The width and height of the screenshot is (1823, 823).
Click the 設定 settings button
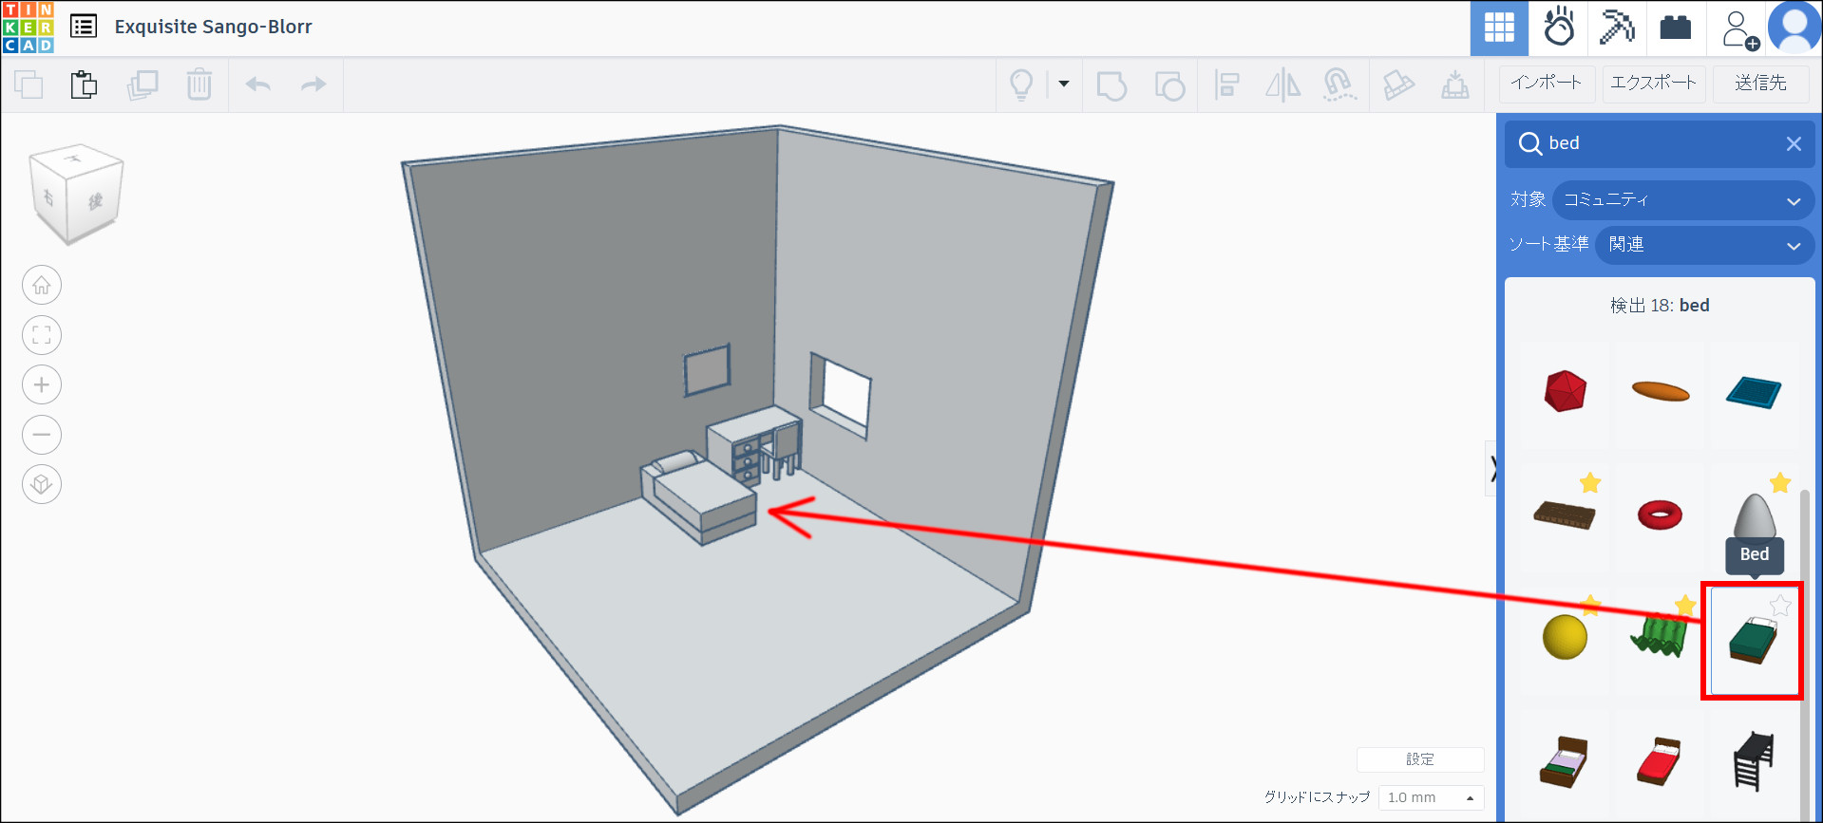1420,759
